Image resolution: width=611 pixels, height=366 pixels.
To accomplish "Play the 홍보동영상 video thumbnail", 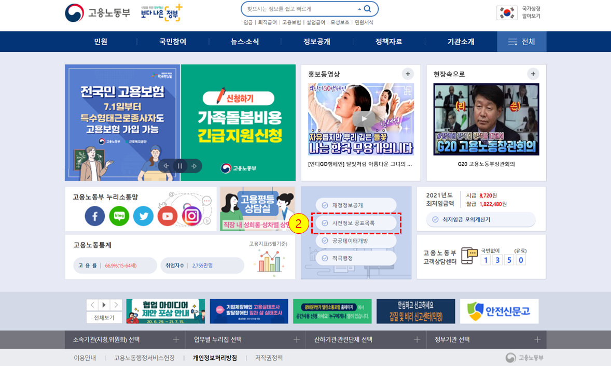I will tap(361, 119).
